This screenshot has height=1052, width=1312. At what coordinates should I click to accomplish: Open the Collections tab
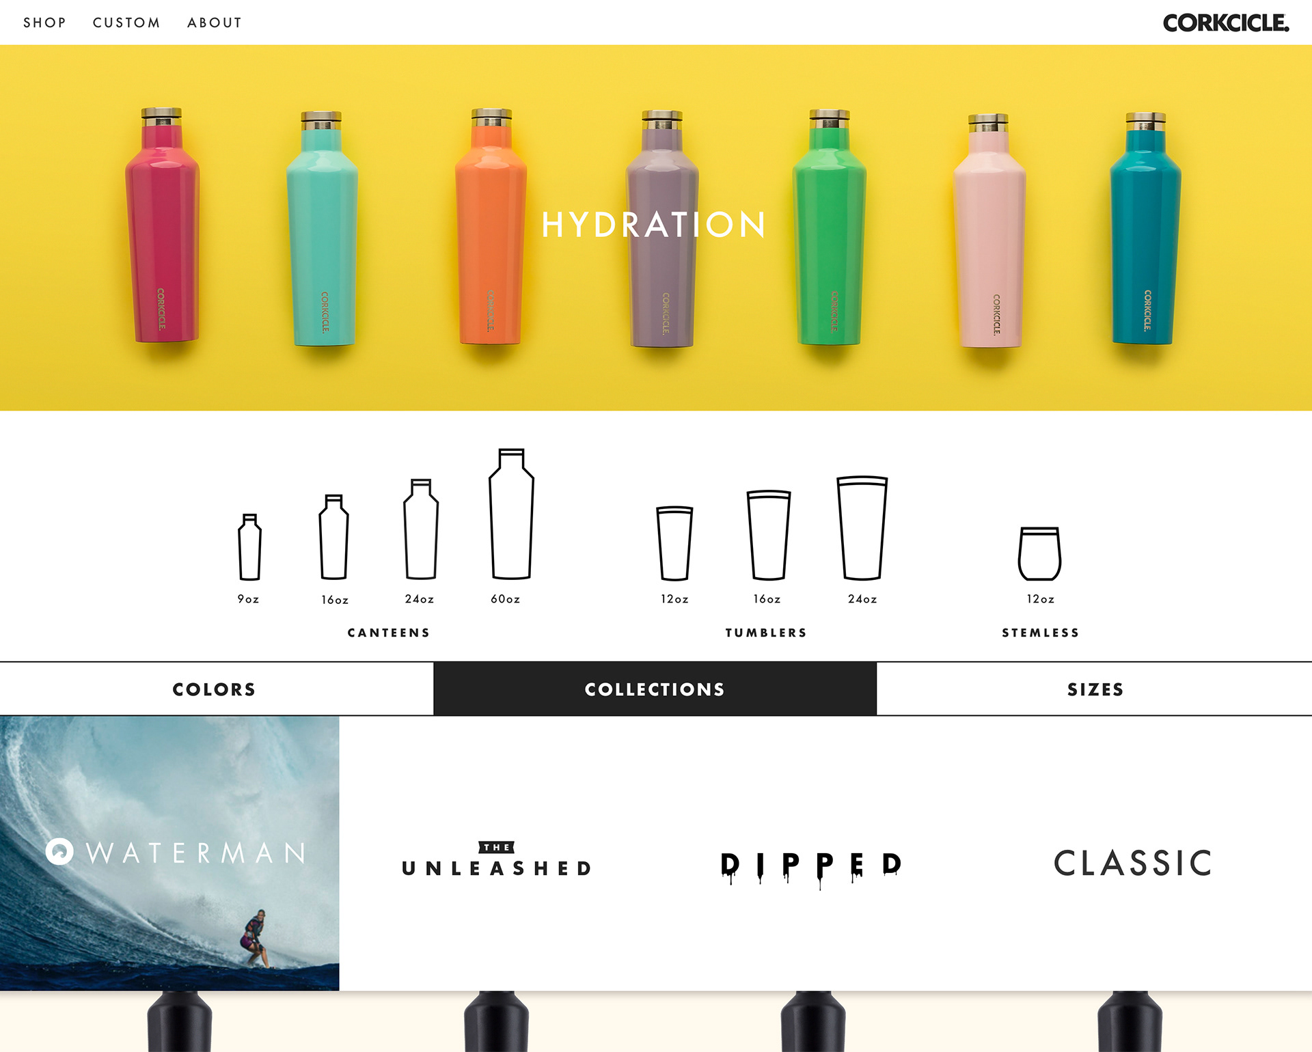click(x=655, y=689)
